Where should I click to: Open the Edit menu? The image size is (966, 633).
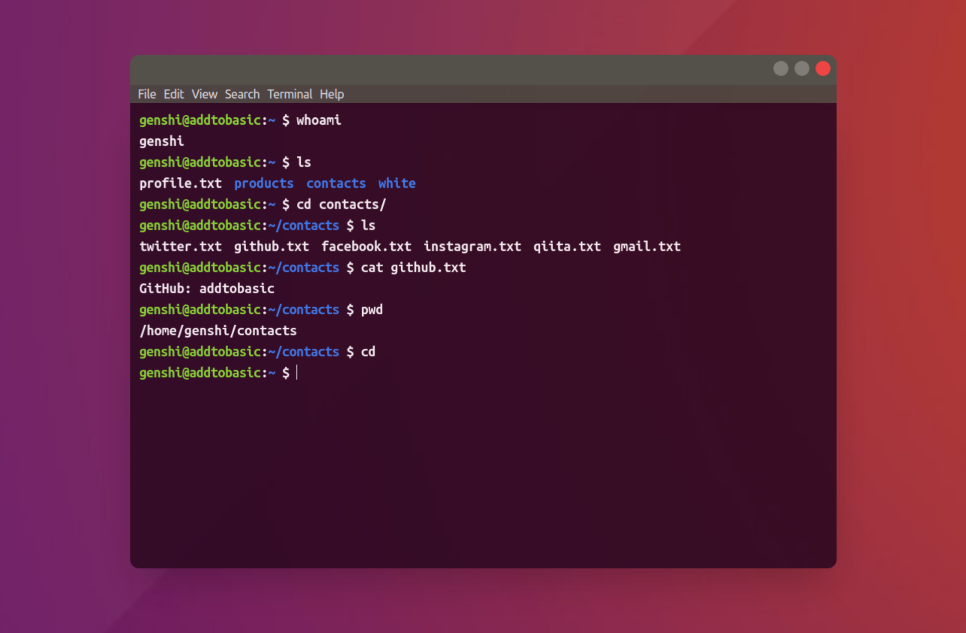click(x=174, y=94)
